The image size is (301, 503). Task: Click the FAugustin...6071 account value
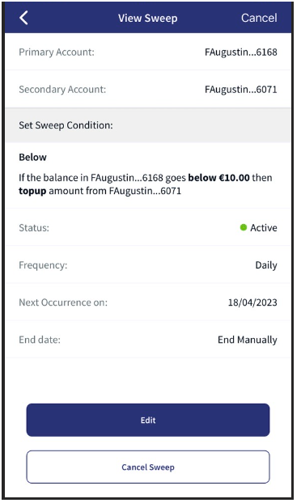click(241, 89)
